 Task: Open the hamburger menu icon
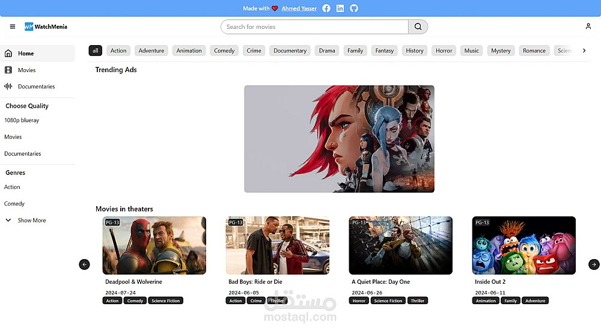pos(13,26)
